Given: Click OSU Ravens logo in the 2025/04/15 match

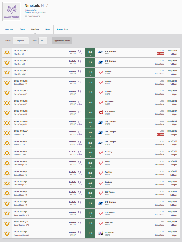Looking at the screenshot, I should [101, 213].
